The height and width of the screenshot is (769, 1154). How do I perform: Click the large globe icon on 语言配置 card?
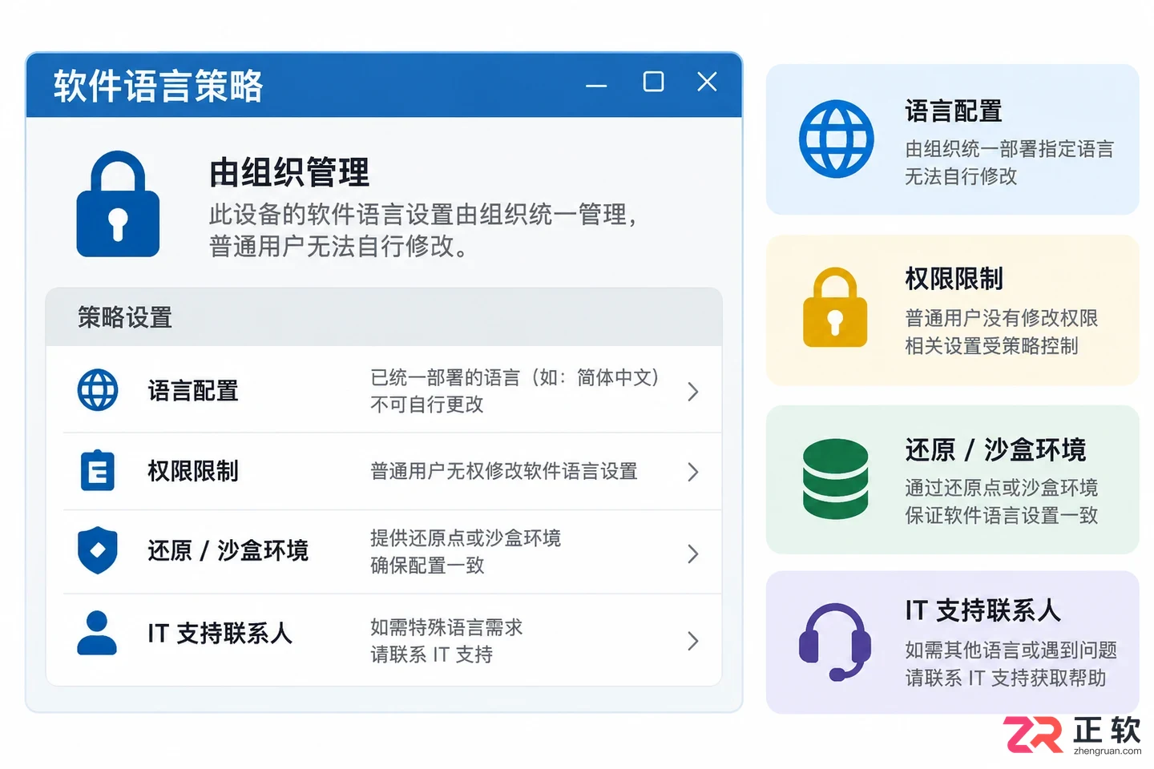pos(836,139)
